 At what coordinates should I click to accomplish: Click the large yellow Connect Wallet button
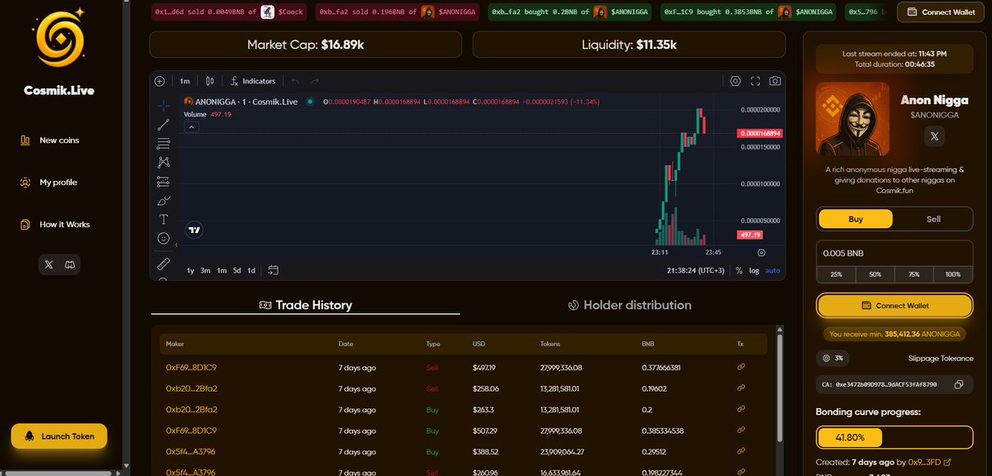pyautogui.click(x=894, y=305)
